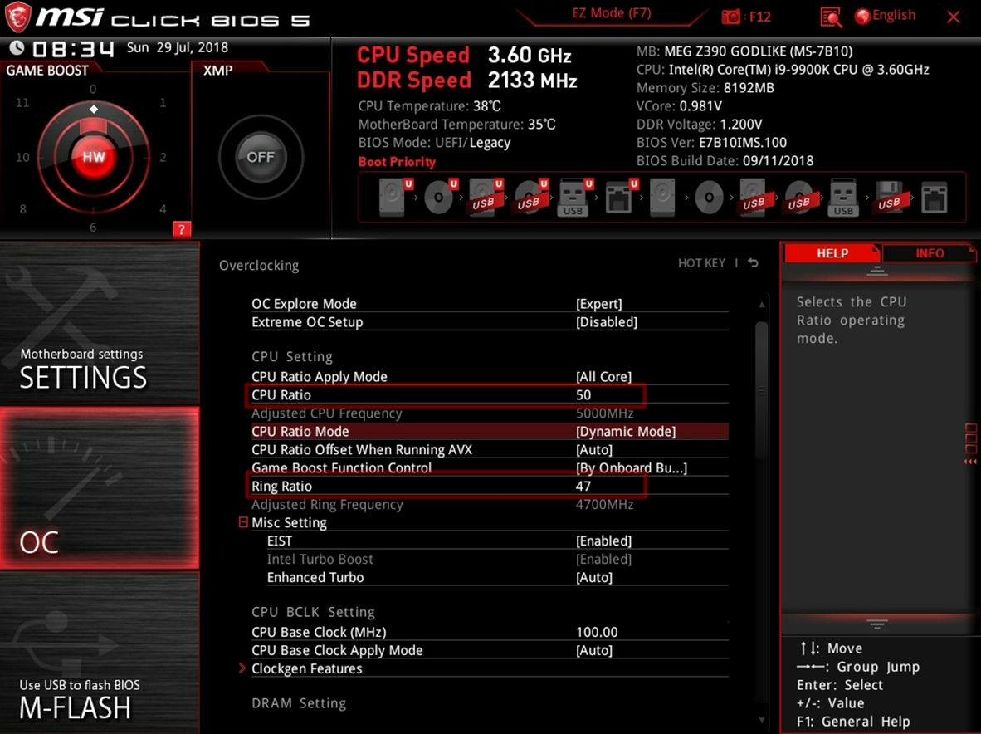This screenshot has height=734, width=981.
Task: Open the M-FLASH BIOS flash menu
Action: tap(100, 653)
